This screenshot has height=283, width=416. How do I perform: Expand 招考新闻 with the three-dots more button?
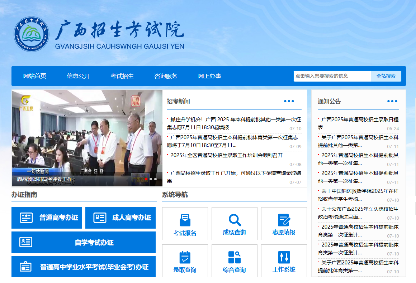click(x=289, y=101)
